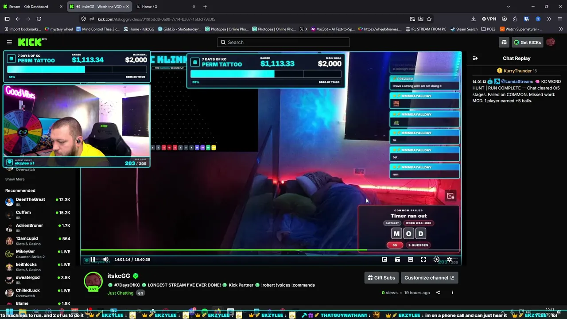Collapse the Chat Replay panel
The width and height of the screenshot is (567, 319).
tap(475, 58)
